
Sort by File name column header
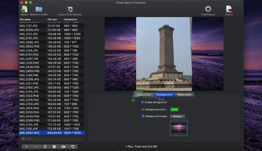(x=33, y=19)
